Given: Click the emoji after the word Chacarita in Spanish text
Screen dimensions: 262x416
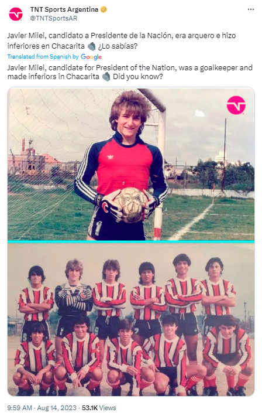Looking at the screenshot, I should (x=91, y=46).
